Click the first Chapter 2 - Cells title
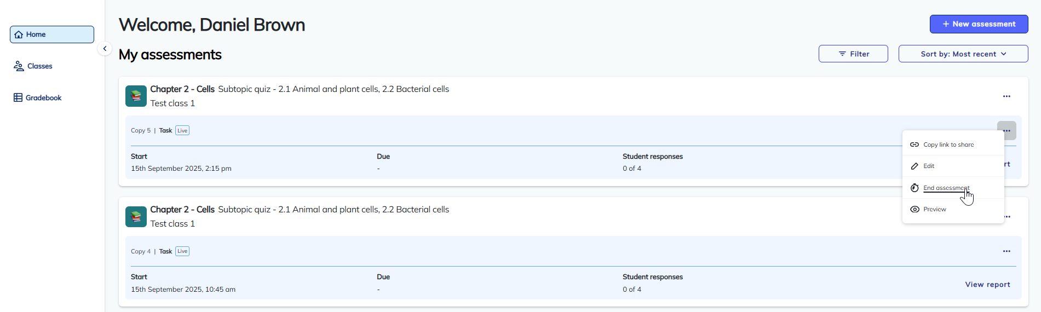The height and width of the screenshot is (312, 1041). [182, 89]
